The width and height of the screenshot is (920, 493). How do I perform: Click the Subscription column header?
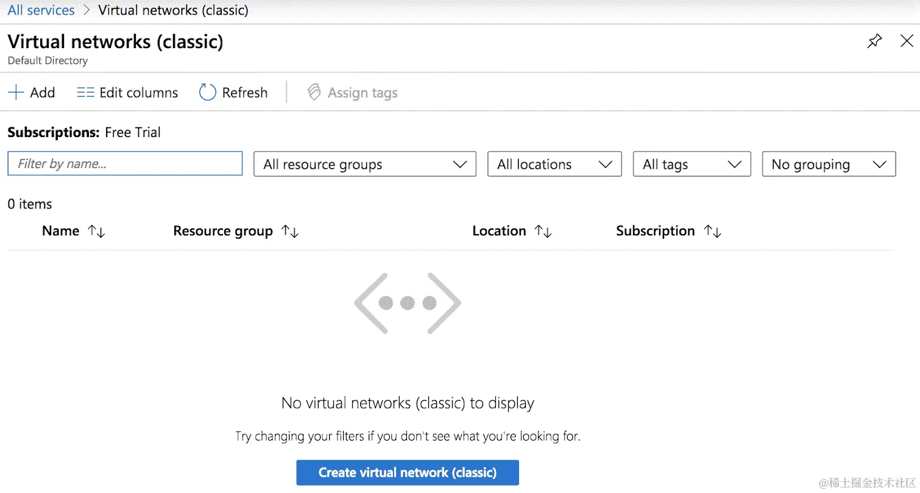coord(655,231)
